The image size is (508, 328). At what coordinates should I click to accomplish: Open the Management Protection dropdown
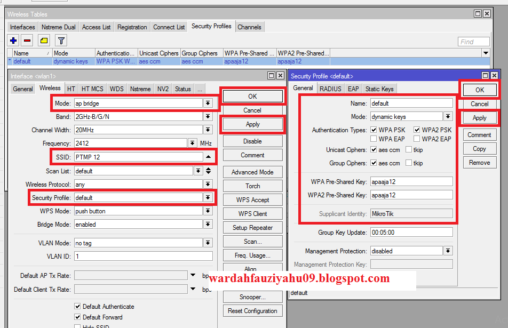coord(447,251)
